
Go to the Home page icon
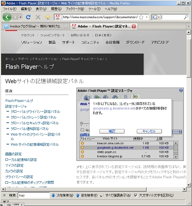[48, 17]
